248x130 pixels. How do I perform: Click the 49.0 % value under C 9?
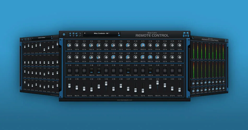[x=128, y=49]
